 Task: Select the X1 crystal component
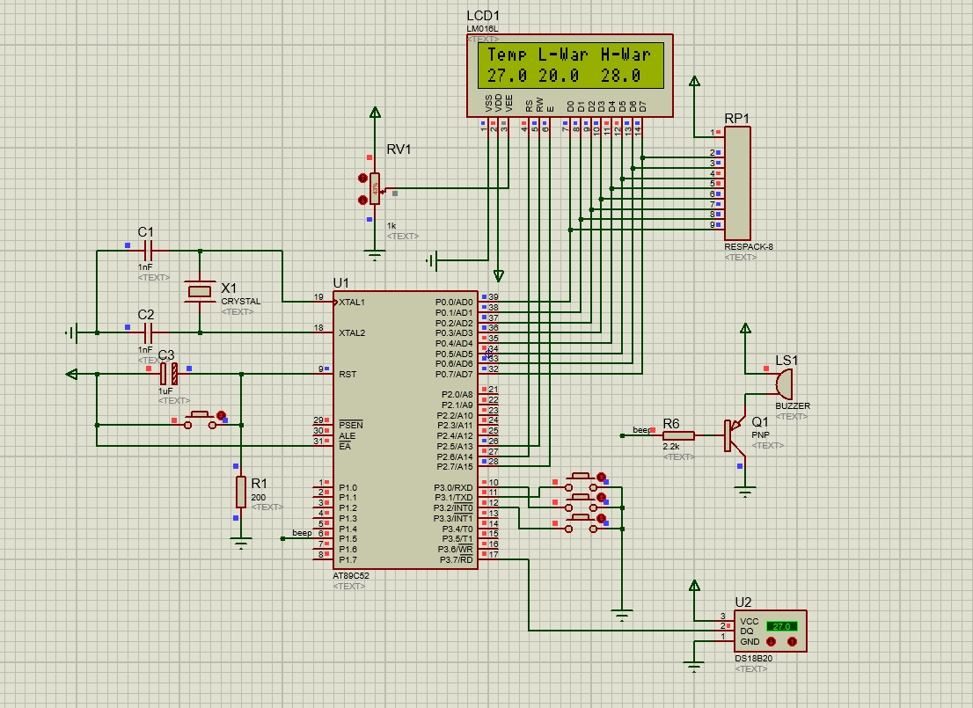[200, 292]
